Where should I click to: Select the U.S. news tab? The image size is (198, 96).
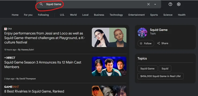(x=62, y=15)
